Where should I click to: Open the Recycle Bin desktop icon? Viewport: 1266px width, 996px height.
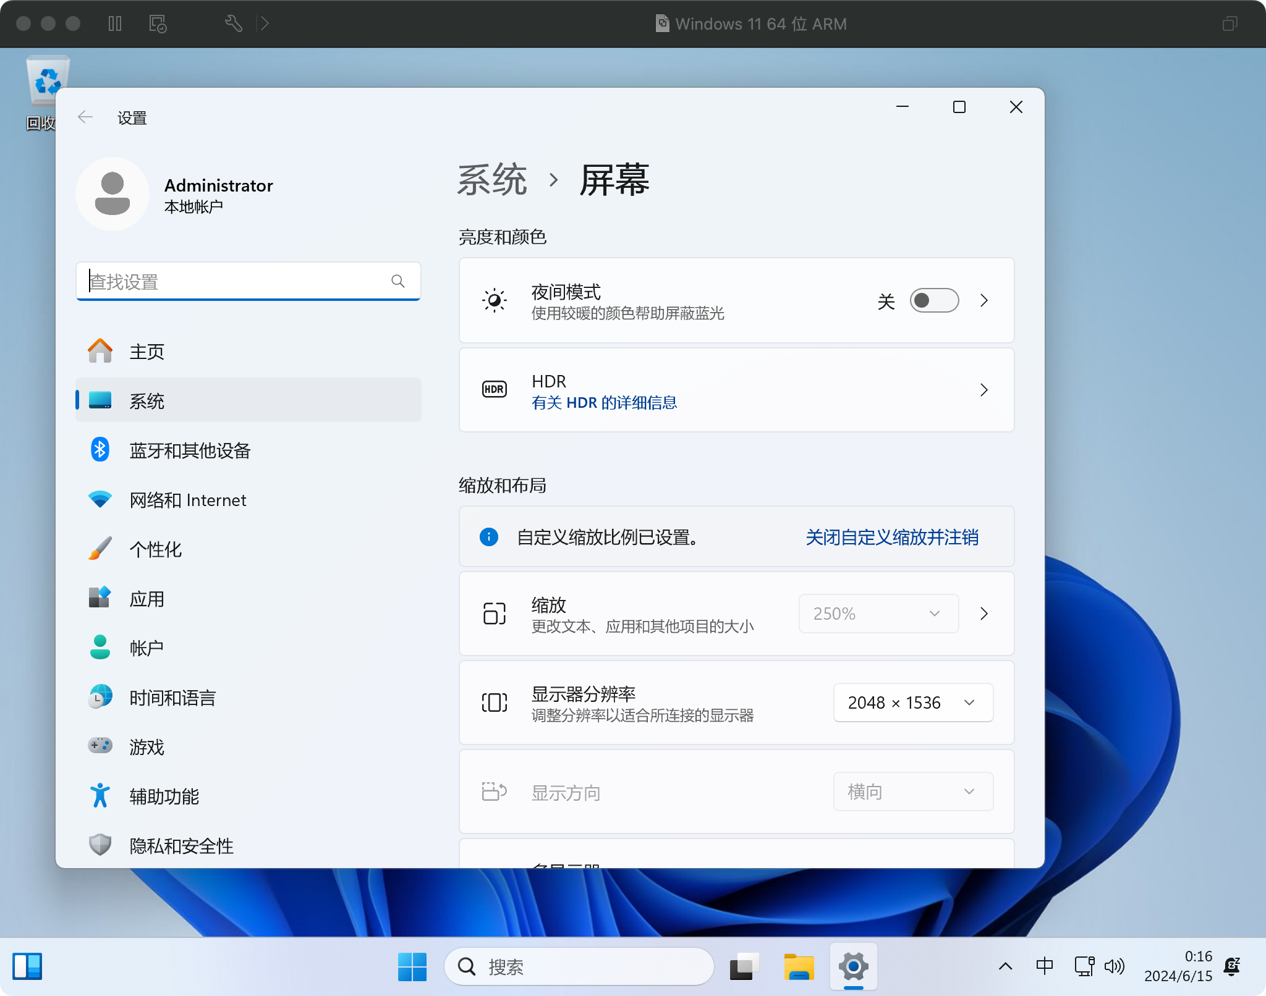(x=48, y=93)
